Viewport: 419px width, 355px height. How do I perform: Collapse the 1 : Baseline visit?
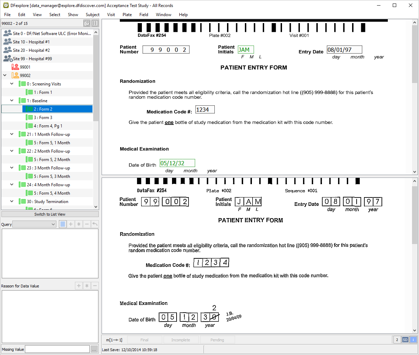(12, 100)
